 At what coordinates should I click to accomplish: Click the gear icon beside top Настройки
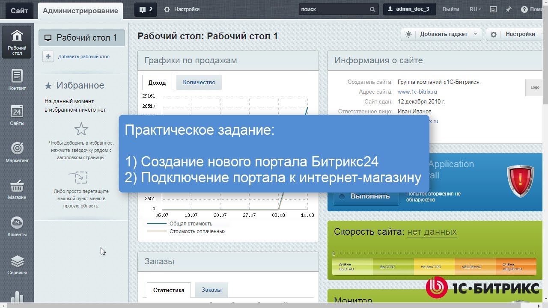tap(167, 9)
